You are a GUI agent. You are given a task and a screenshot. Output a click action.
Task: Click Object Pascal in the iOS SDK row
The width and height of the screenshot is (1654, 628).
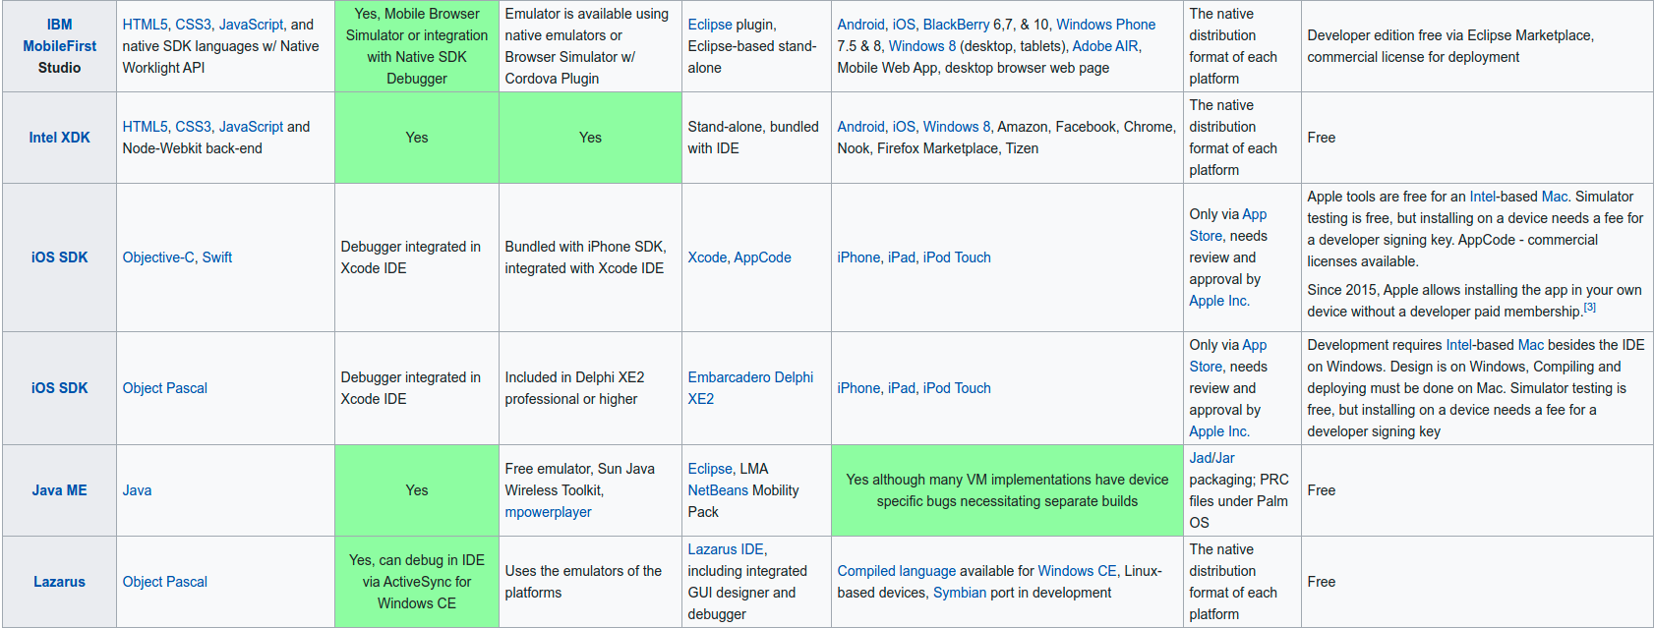click(x=165, y=388)
